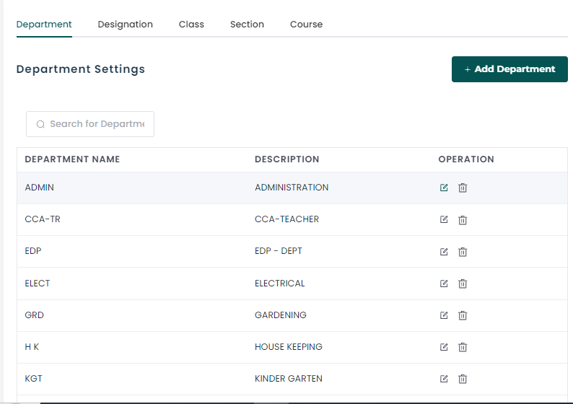Delete the KGT department row
The width and height of the screenshot is (573, 404).
(x=463, y=379)
